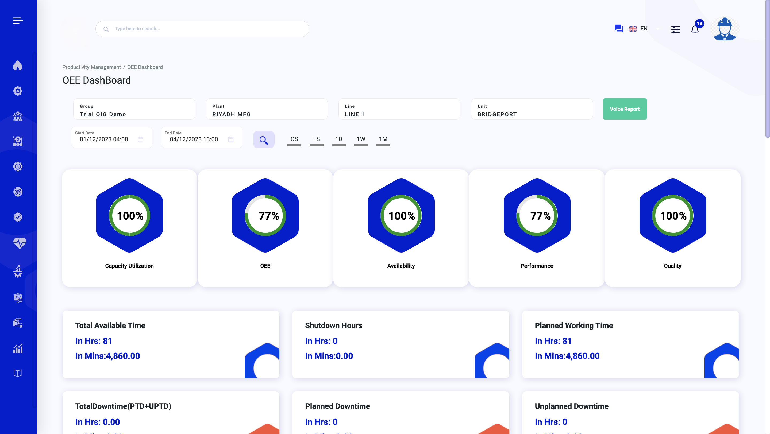Click the Unplanned Downtime heading
Viewport: 770px width, 434px height.
click(x=572, y=406)
